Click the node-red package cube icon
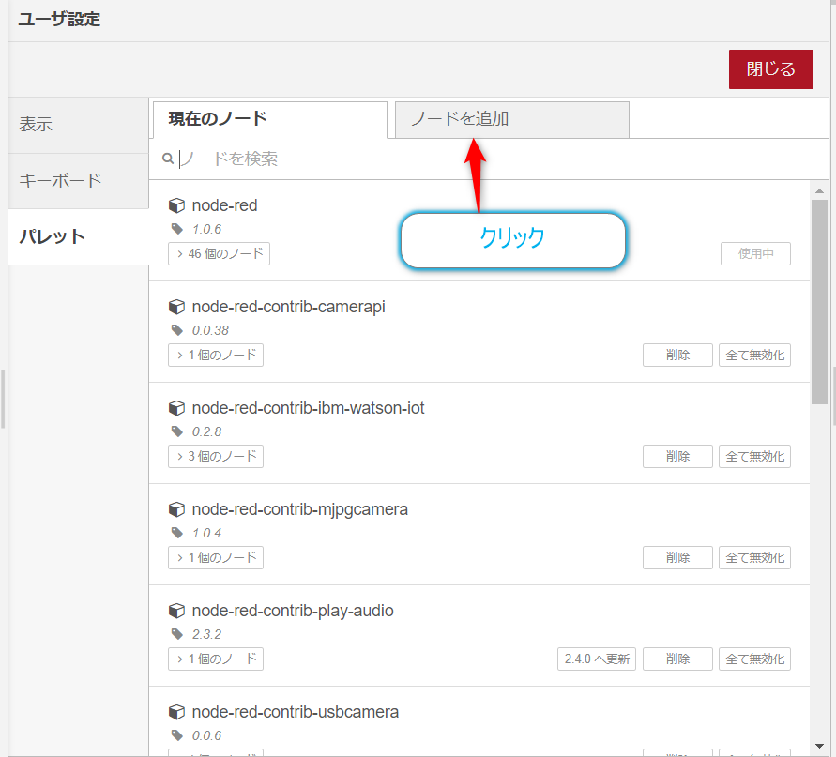The width and height of the screenshot is (836, 757). (x=176, y=205)
